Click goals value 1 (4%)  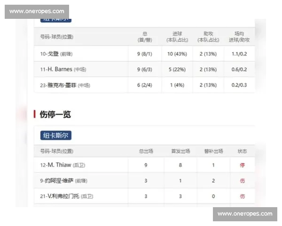pyautogui.click(x=177, y=85)
